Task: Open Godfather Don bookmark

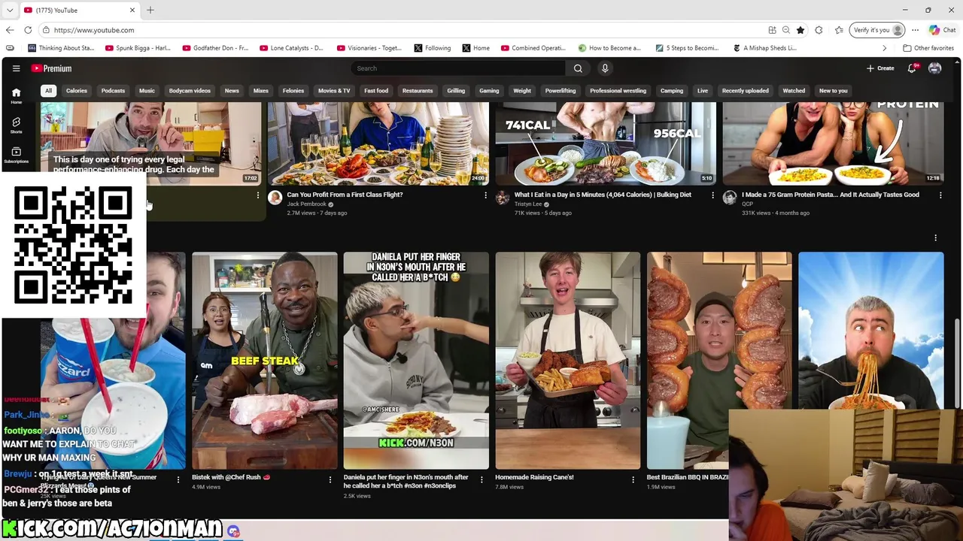Action: tap(215, 48)
